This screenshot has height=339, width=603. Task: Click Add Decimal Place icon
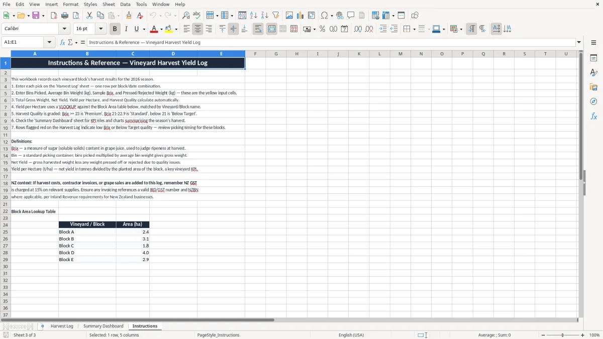pyautogui.click(x=358, y=29)
